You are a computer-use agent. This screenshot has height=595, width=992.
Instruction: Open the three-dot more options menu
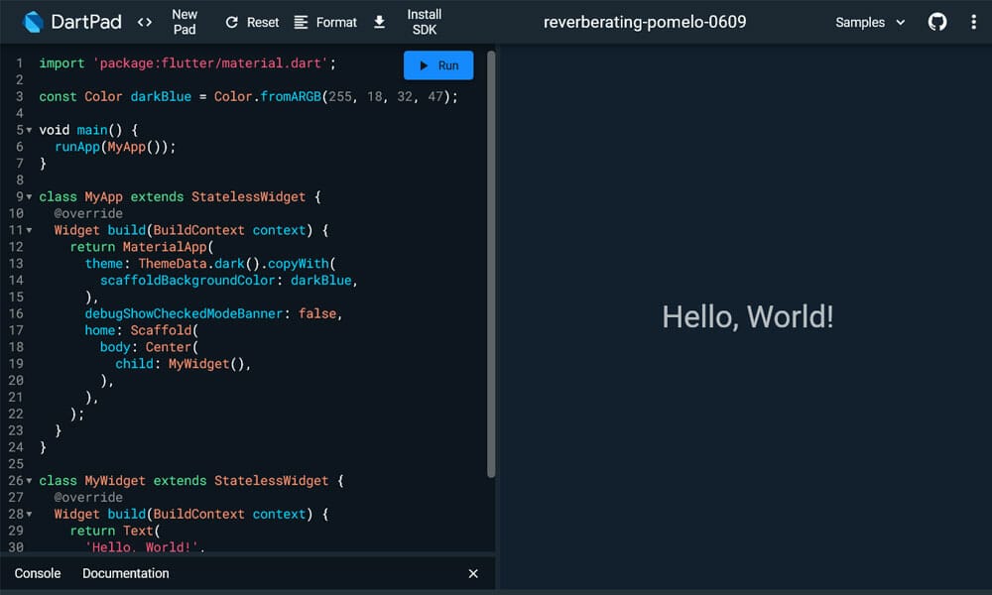pyautogui.click(x=973, y=22)
